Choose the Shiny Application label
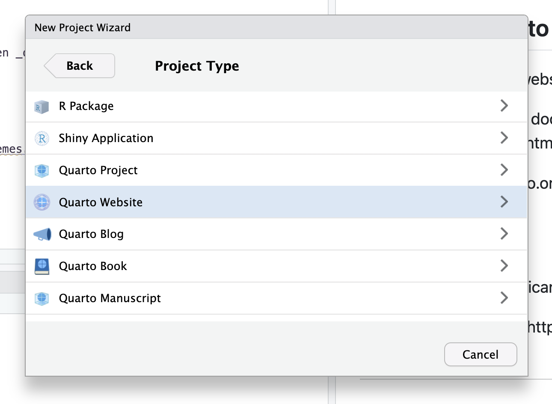552x404 pixels. (x=106, y=138)
